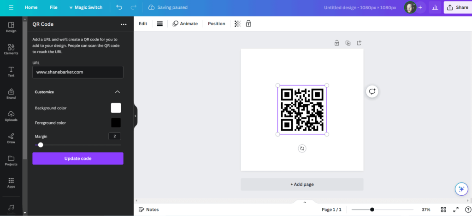
Task: Click Animate in the toolbar
Action: click(x=185, y=24)
